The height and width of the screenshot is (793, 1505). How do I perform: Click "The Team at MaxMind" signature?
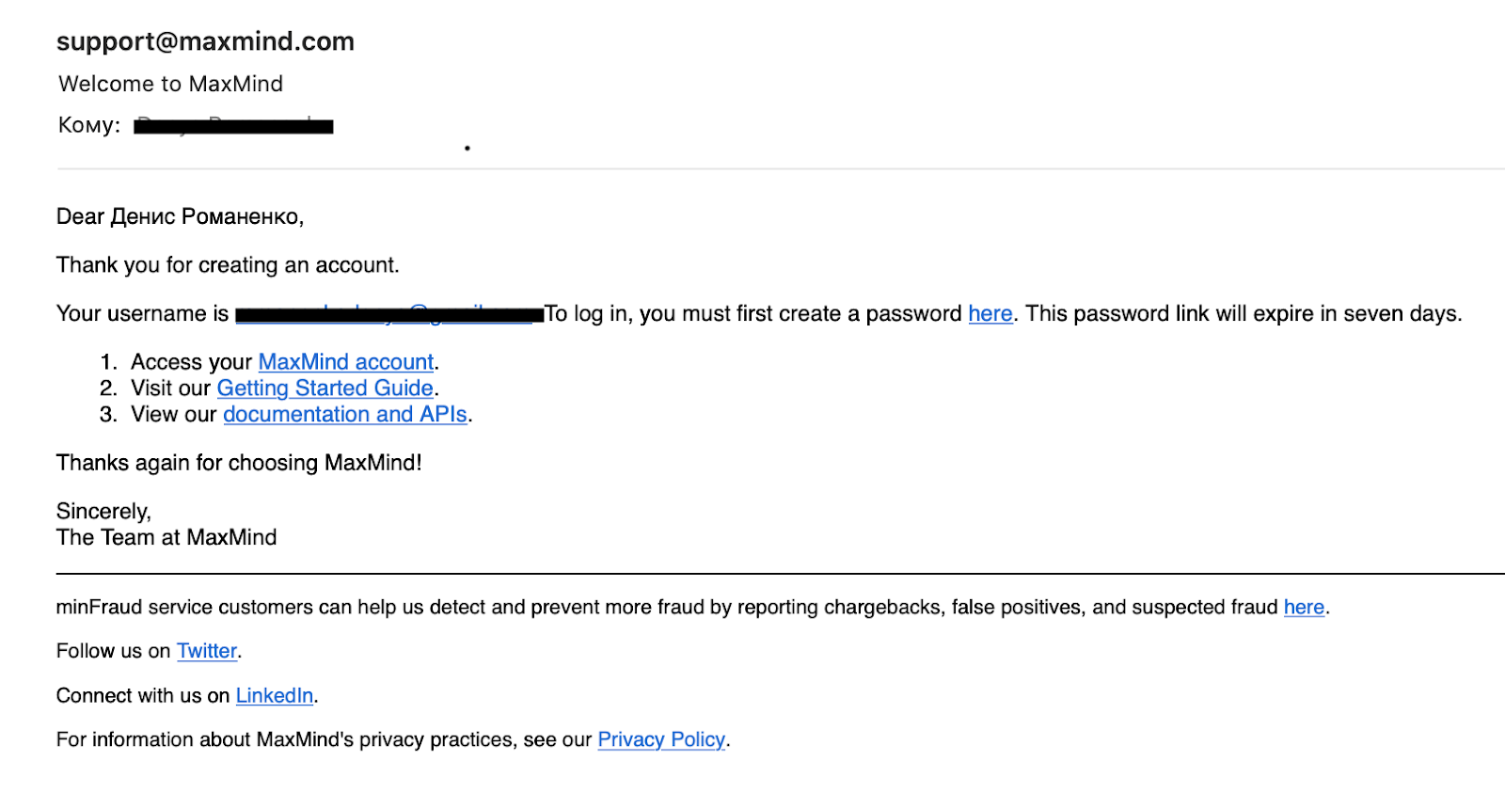coord(166,538)
